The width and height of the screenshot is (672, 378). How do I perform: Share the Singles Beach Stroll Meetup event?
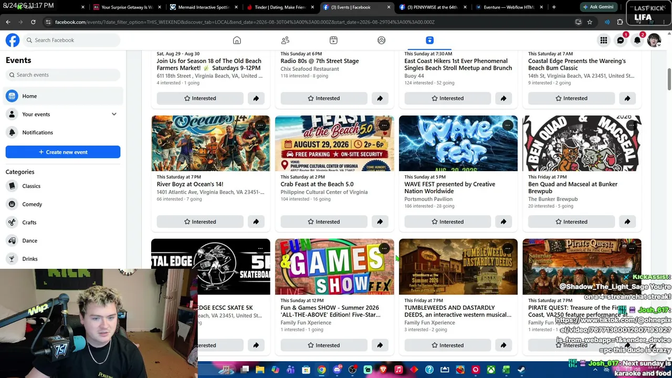(x=503, y=98)
